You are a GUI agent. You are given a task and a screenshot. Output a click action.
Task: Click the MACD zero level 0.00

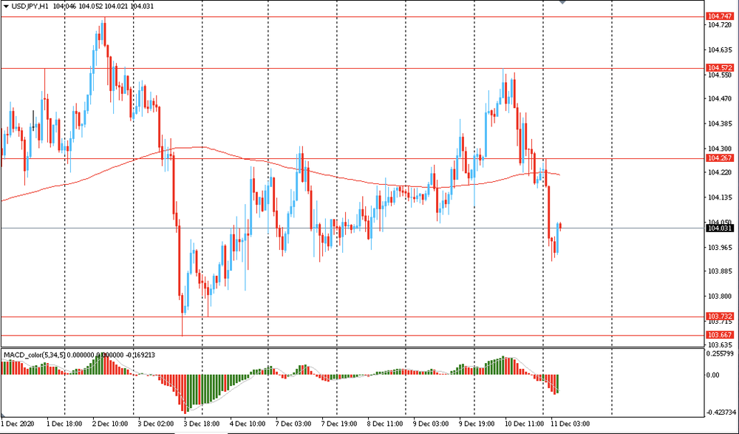(712, 375)
